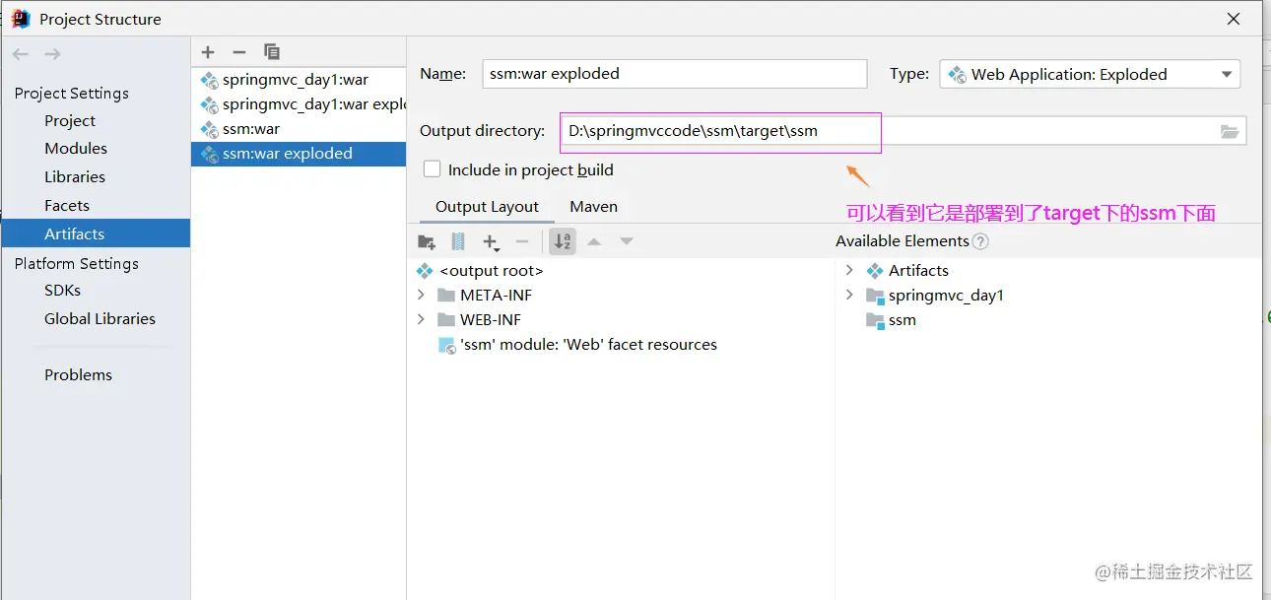The image size is (1271, 600).
Task: Click the output root icon
Action: 425,270
